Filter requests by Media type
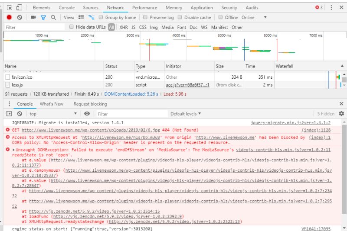Image resolution: width=347 pixels, height=231 pixels. [x=167, y=27]
